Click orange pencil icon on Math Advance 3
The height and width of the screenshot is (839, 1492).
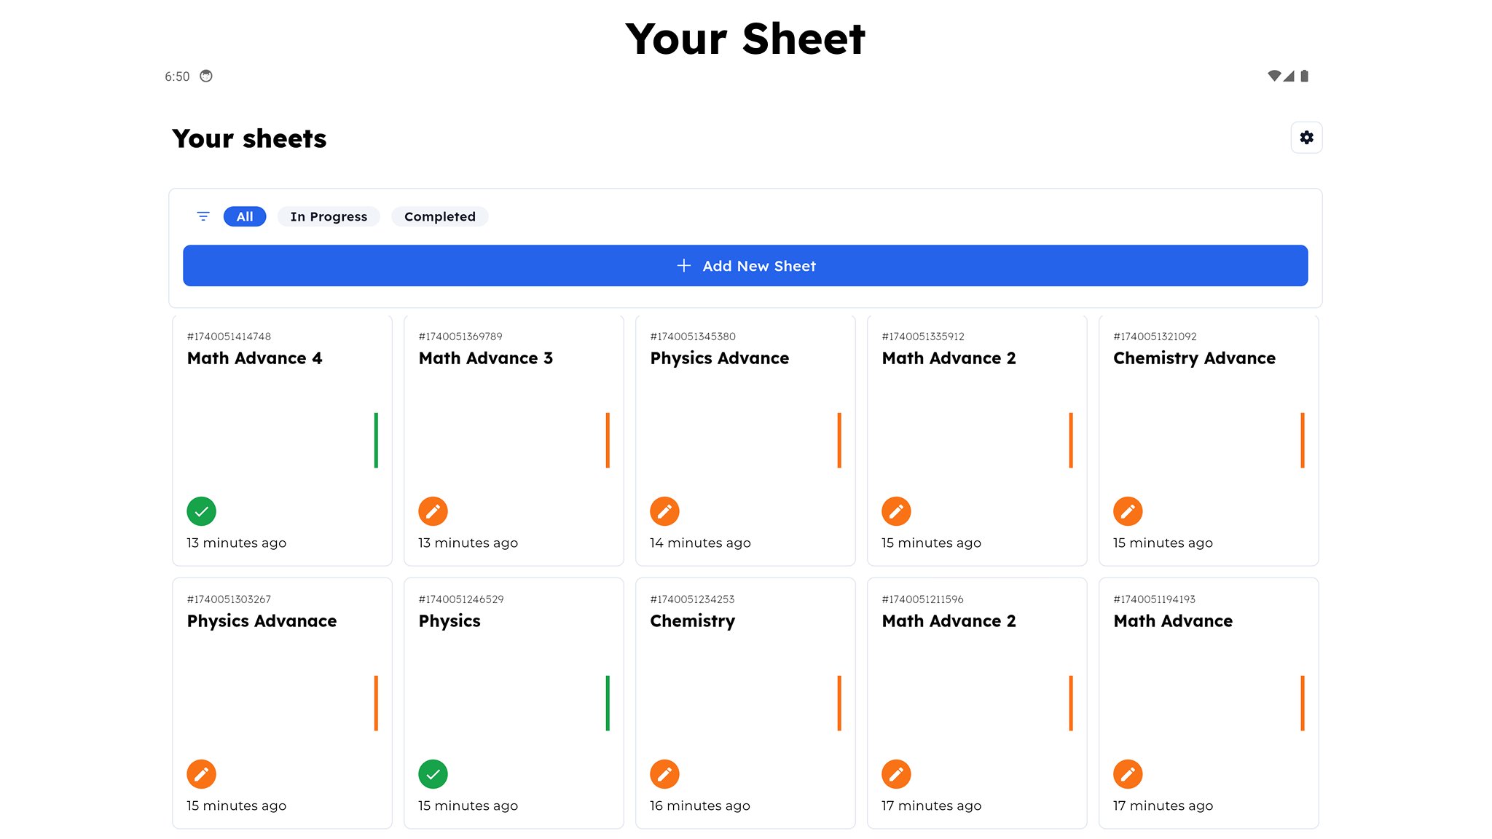click(433, 511)
